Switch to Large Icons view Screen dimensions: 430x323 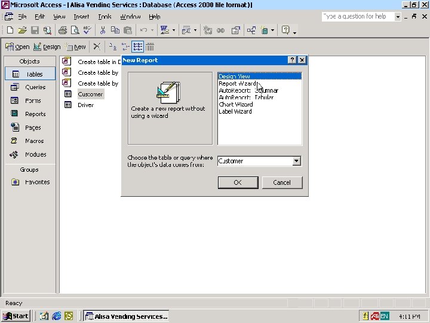[112, 47]
